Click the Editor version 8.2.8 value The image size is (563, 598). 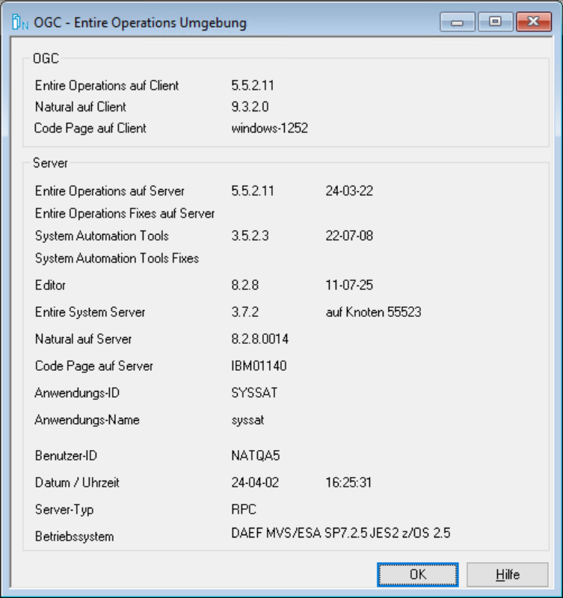[x=247, y=285]
